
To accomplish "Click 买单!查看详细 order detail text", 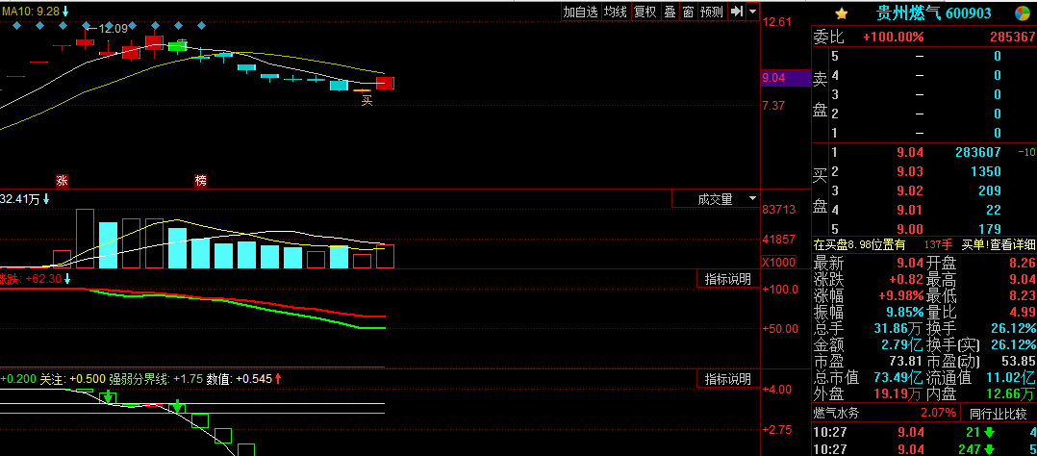I will 999,245.
